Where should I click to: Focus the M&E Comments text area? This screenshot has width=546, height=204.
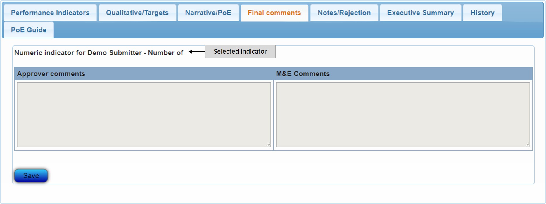click(x=402, y=115)
